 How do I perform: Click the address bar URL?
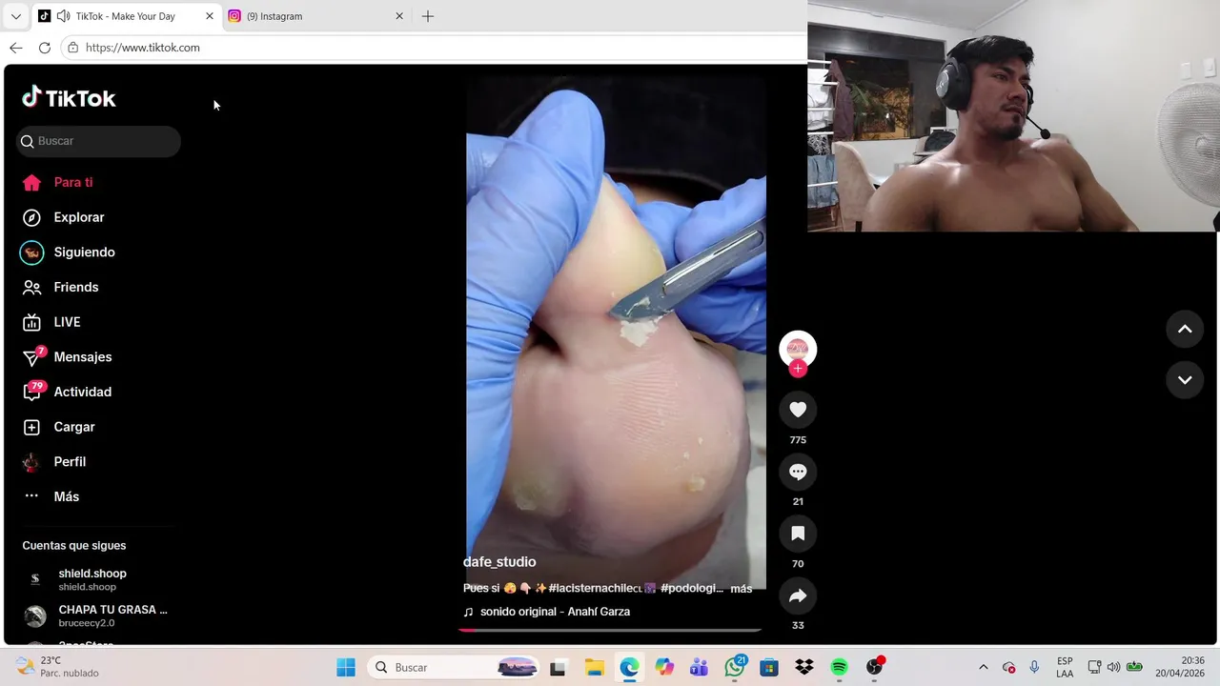[143, 48]
